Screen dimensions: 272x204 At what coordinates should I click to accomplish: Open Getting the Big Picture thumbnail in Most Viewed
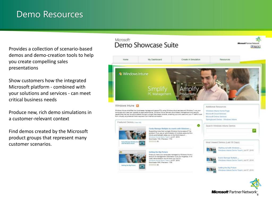[211, 170]
